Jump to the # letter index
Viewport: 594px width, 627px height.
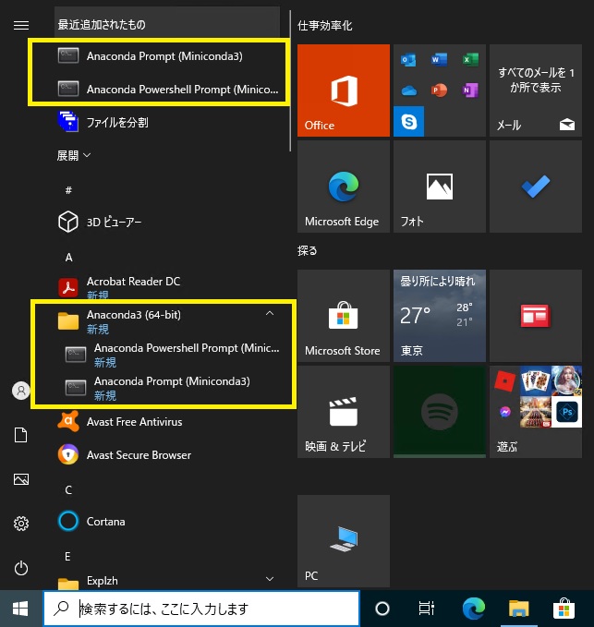click(68, 190)
